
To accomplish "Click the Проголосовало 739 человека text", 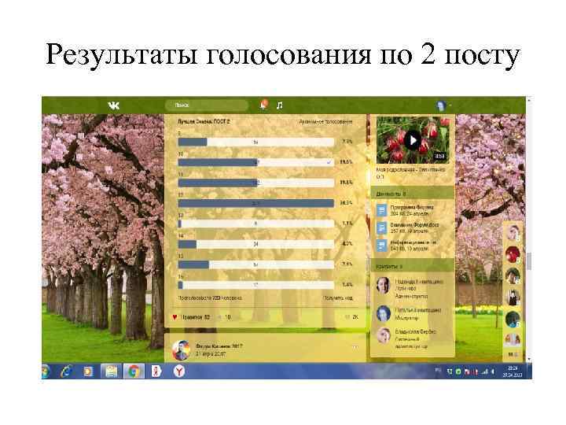I will [210, 298].
